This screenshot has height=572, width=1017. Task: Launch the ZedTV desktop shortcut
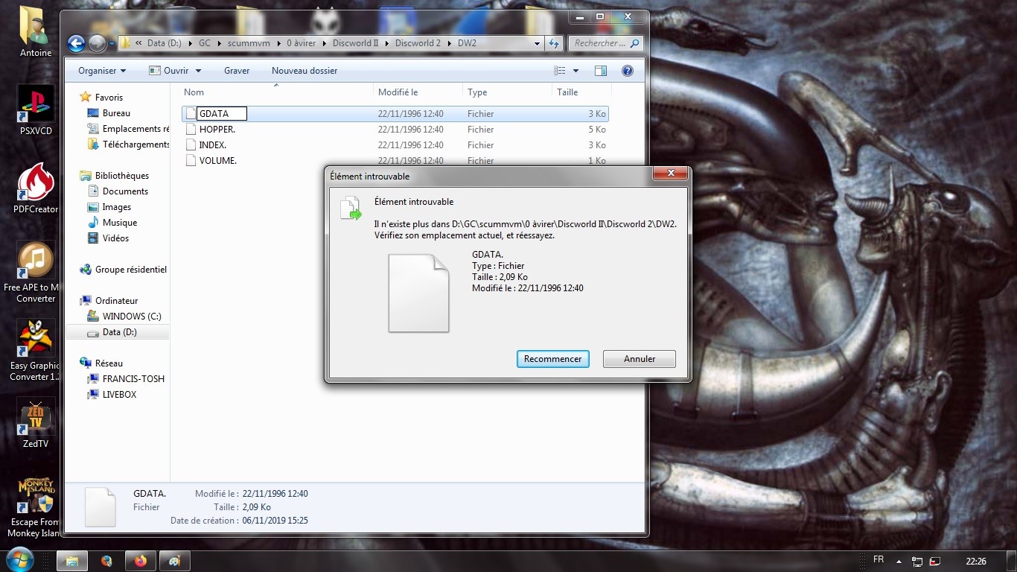click(x=36, y=423)
